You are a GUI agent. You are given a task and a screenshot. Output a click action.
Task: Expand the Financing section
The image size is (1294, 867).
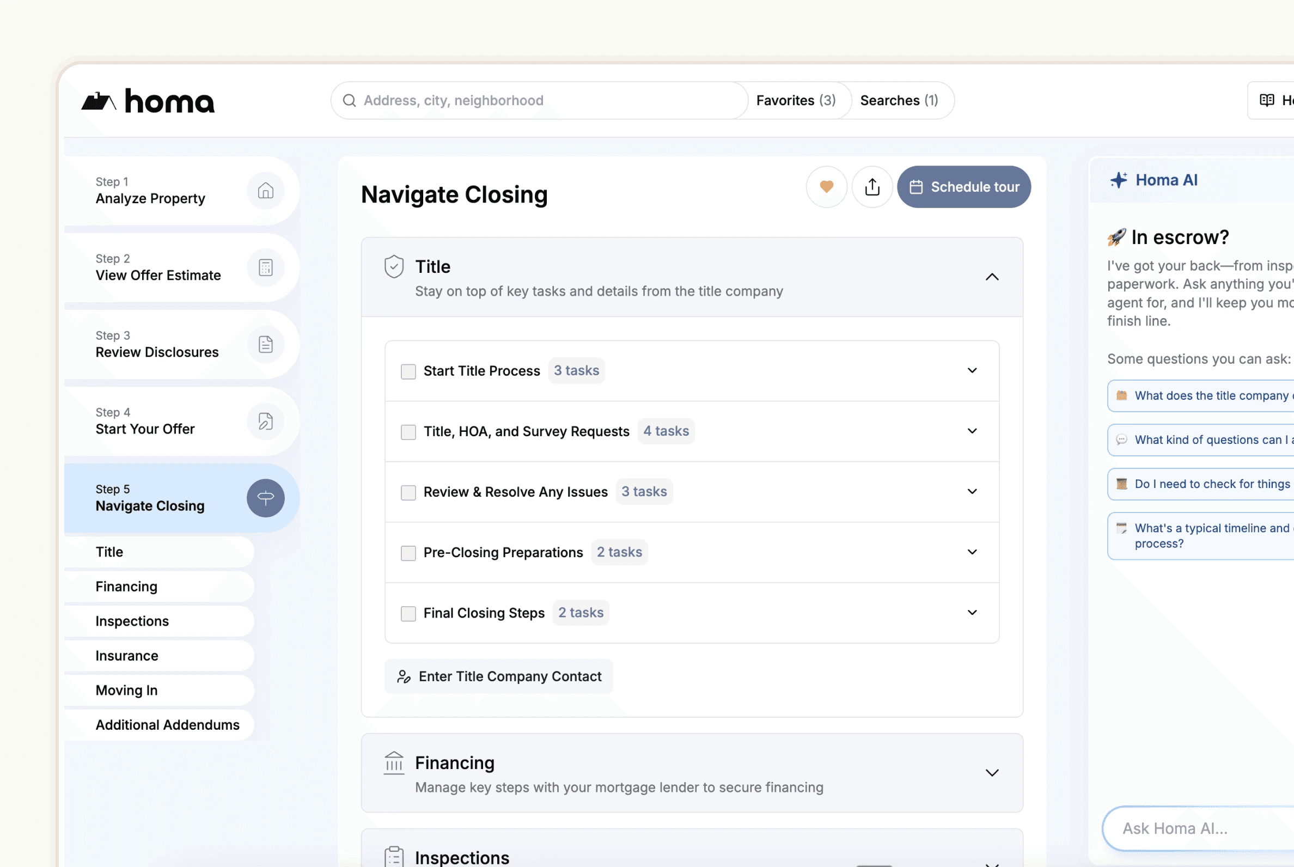pyautogui.click(x=992, y=773)
